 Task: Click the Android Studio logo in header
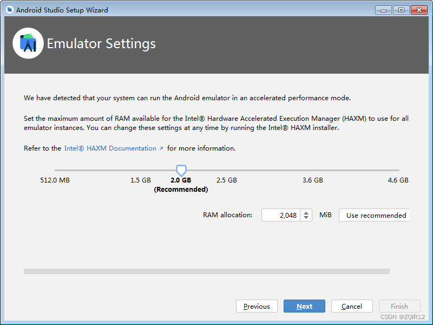[28, 43]
